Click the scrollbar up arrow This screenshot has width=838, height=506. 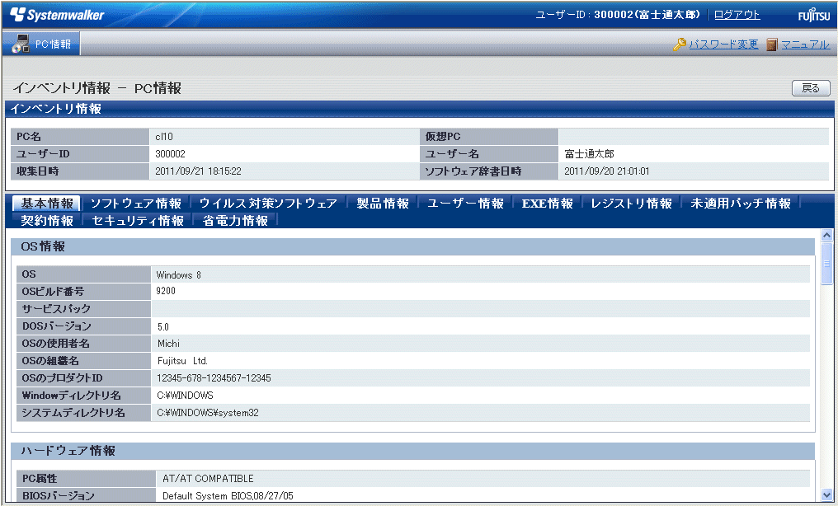pyautogui.click(x=827, y=236)
